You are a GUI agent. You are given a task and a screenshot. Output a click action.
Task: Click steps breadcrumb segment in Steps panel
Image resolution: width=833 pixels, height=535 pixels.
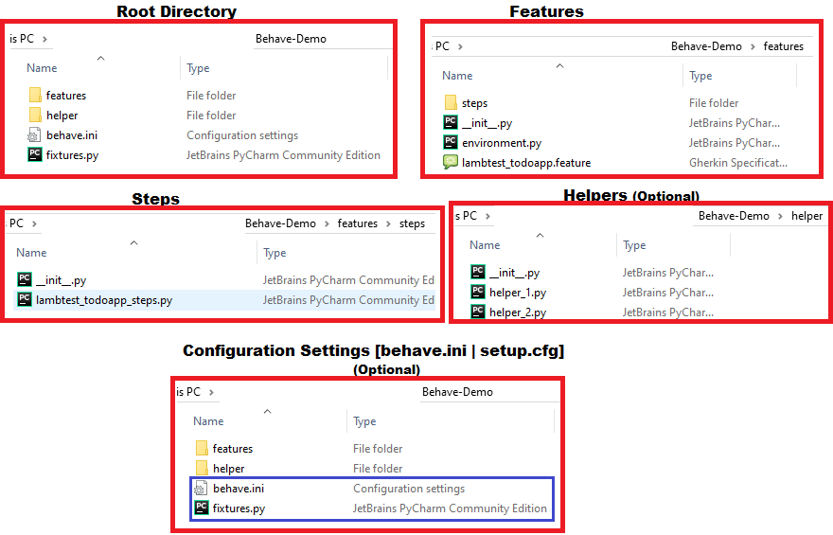pyautogui.click(x=413, y=223)
